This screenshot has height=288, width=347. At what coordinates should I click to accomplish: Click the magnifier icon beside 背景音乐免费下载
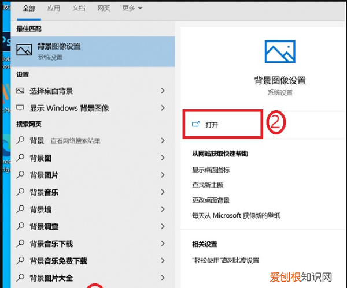[x=20, y=261]
